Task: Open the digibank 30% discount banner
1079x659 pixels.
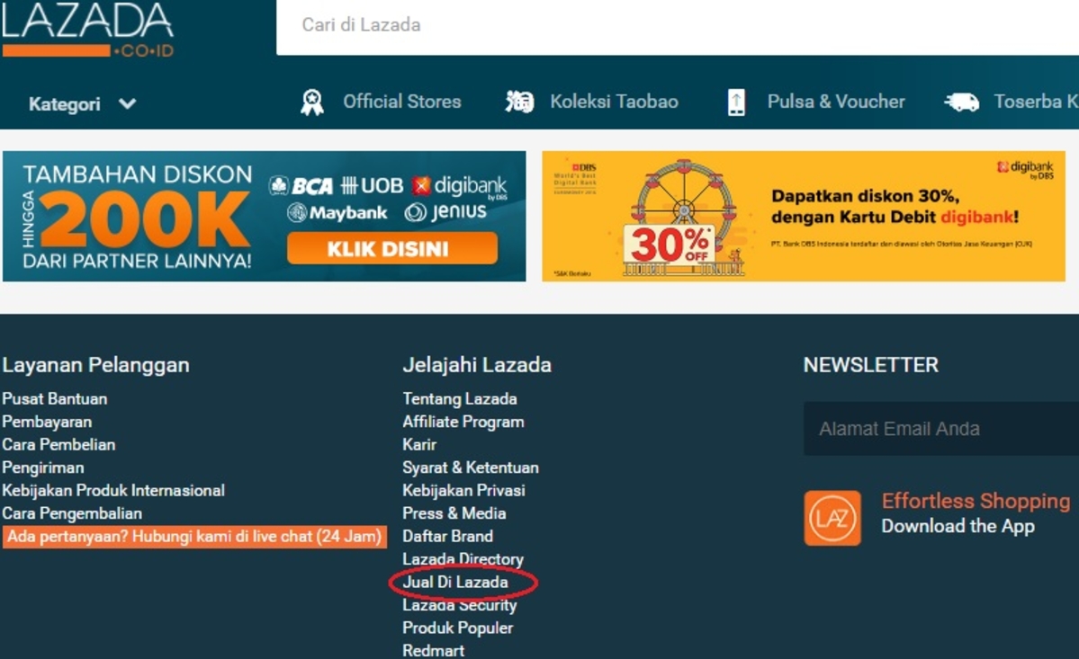Action: click(803, 216)
